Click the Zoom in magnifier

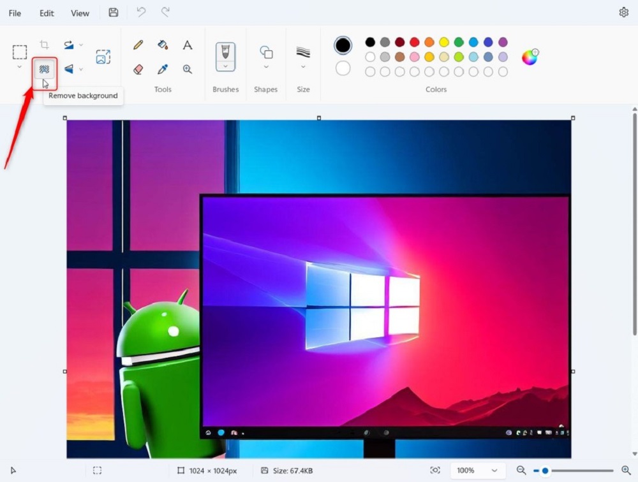click(627, 470)
